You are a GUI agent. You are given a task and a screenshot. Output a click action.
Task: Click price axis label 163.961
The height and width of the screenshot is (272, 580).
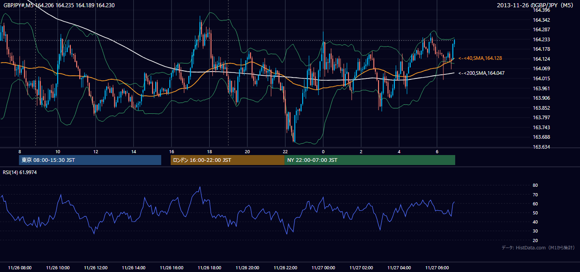click(x=541, y=88)
